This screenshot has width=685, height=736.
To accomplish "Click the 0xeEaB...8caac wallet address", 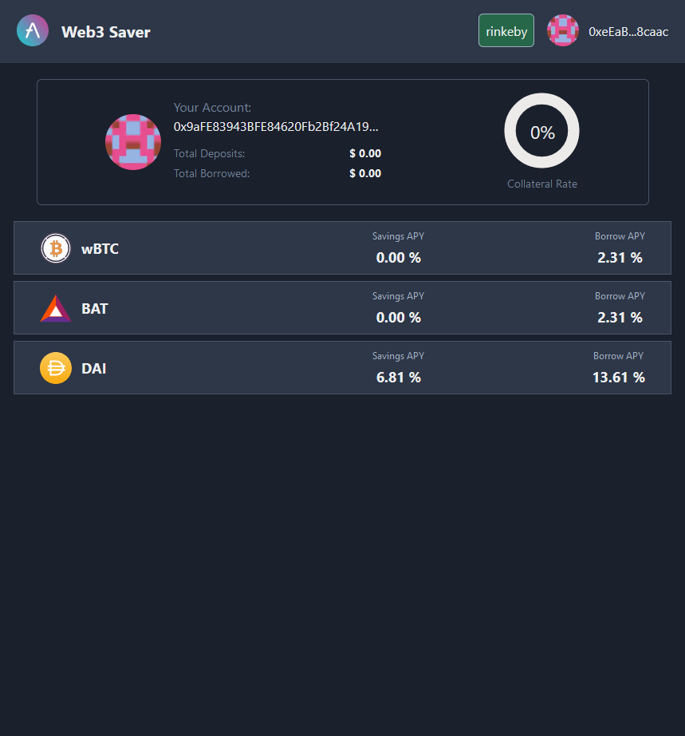I will click(x=628, y=32).
